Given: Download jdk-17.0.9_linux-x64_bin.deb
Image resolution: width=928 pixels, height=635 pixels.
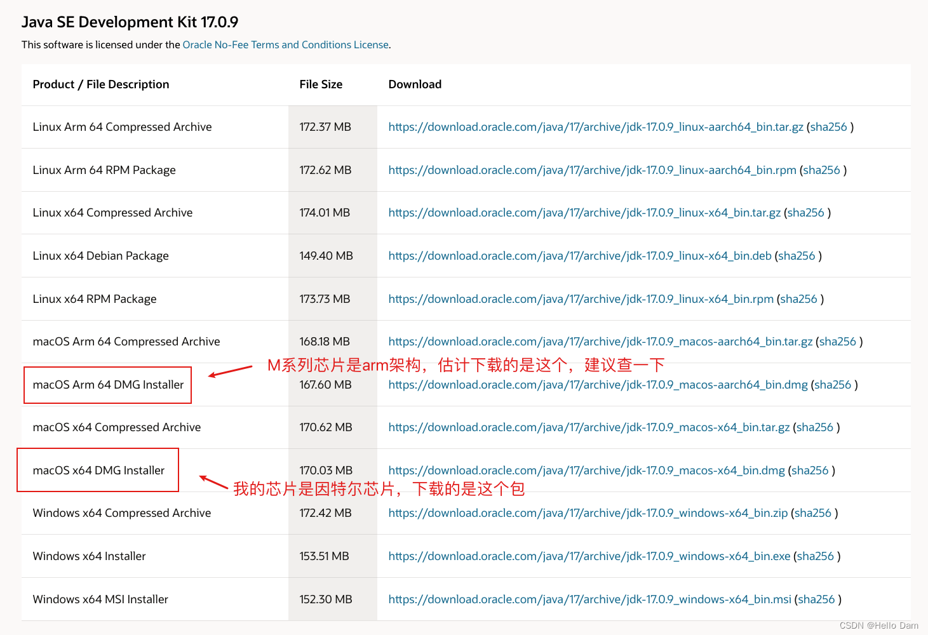Looking at the screenshot, I should [580, 256].
